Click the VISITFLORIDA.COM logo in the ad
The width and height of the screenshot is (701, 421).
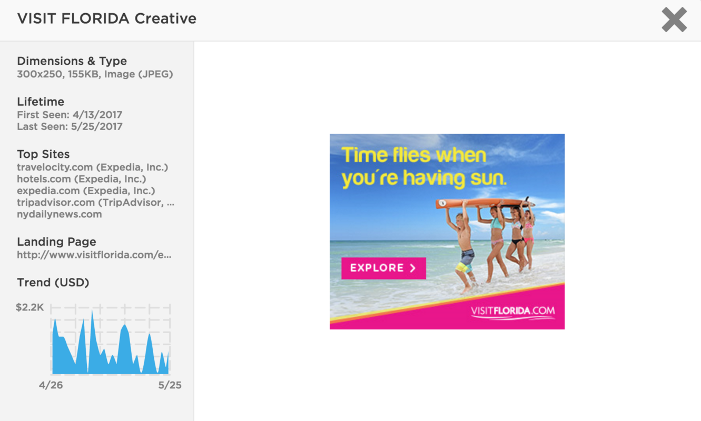point(512,311)
